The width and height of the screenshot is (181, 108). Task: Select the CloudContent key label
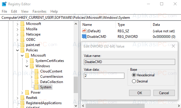[51, 71]
